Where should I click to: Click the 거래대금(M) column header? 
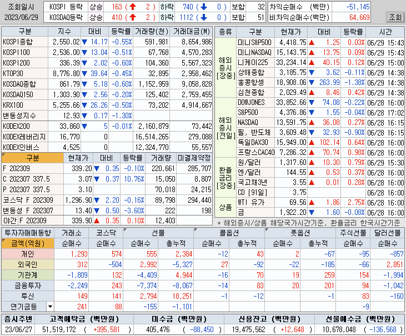click(x=192, y=32)
